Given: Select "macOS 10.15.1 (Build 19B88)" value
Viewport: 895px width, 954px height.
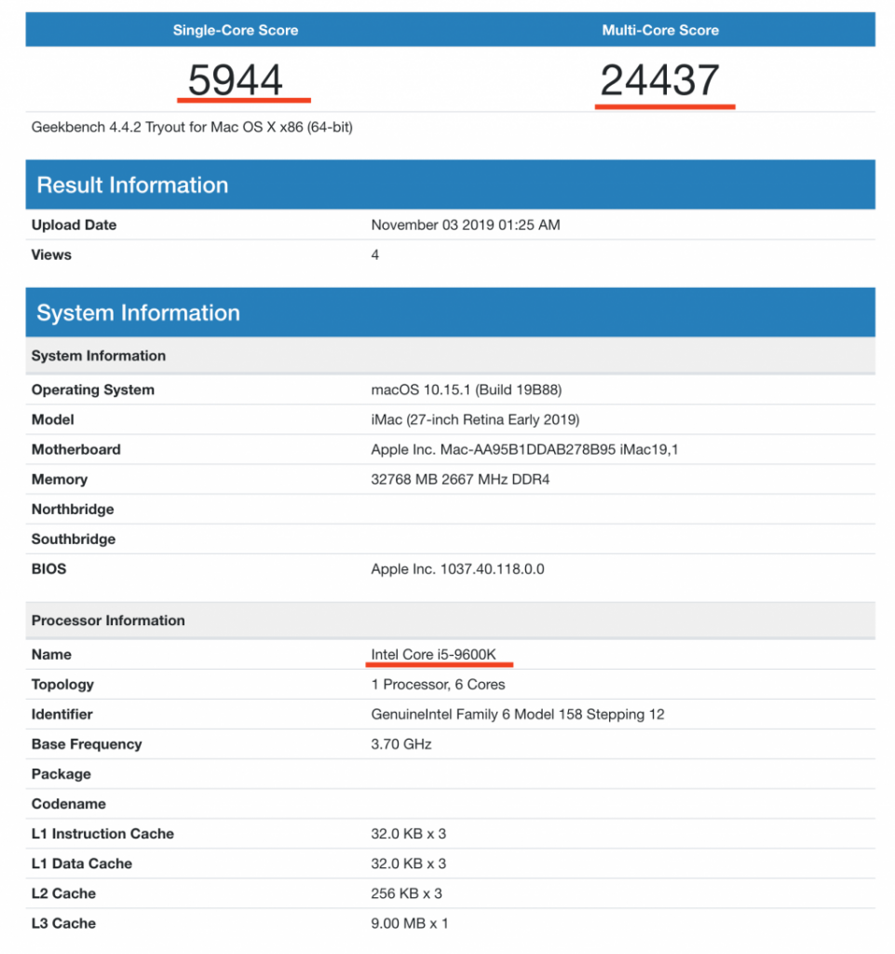Looking at the screenshot, I should (x=467, y=390).
